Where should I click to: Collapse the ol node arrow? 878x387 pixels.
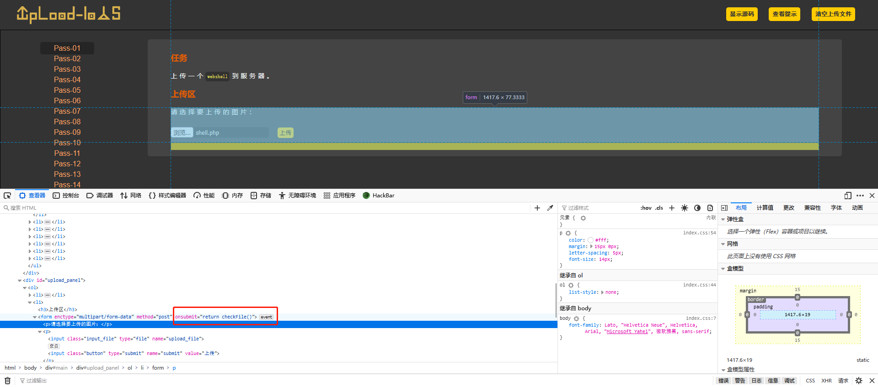[25, 288]
